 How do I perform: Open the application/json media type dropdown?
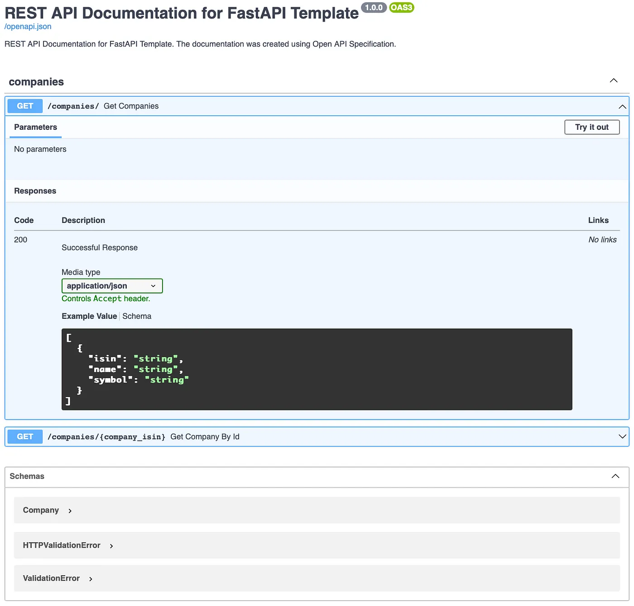click(112, 286)
